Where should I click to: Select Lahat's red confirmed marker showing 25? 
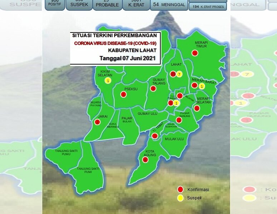(173, 74)
